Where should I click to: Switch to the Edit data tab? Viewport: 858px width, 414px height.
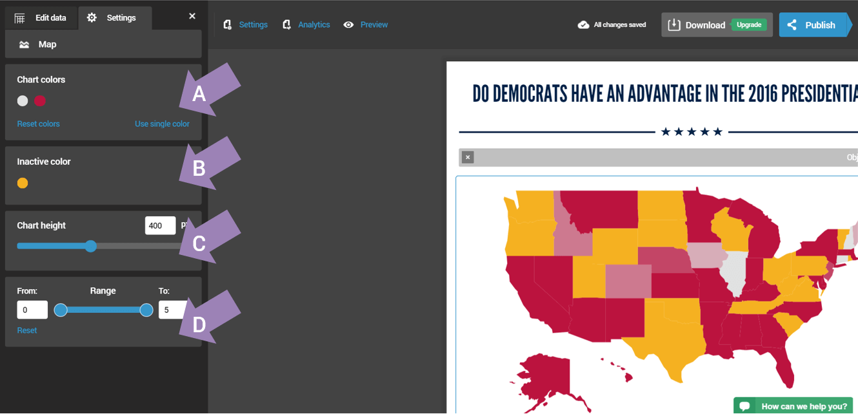point(41,17)
